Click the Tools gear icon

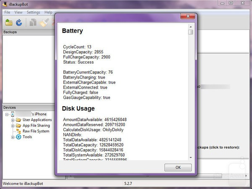[x=18, y=137]
